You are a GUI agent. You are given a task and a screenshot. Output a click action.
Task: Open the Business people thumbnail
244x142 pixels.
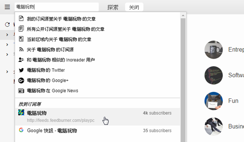pyautogui.click(x=213, y=126)
